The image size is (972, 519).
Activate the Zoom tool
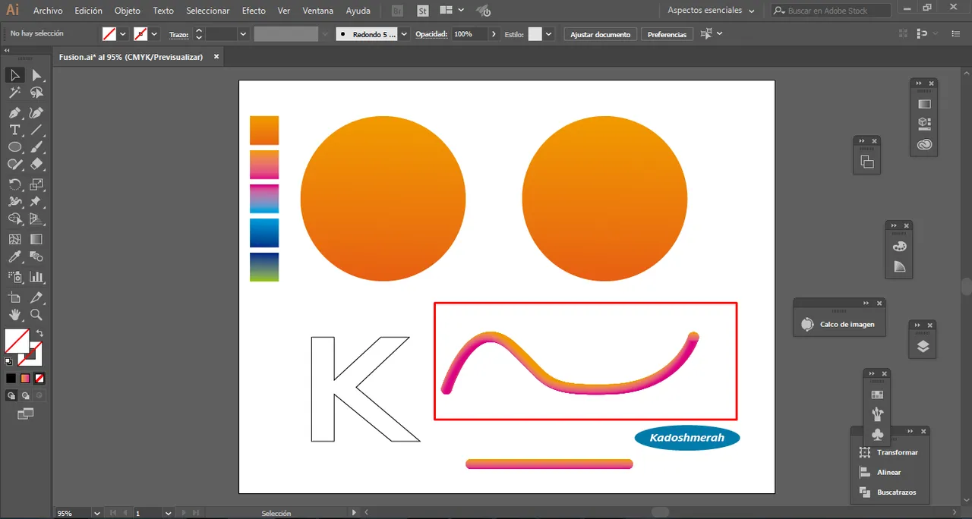[36, 315]
